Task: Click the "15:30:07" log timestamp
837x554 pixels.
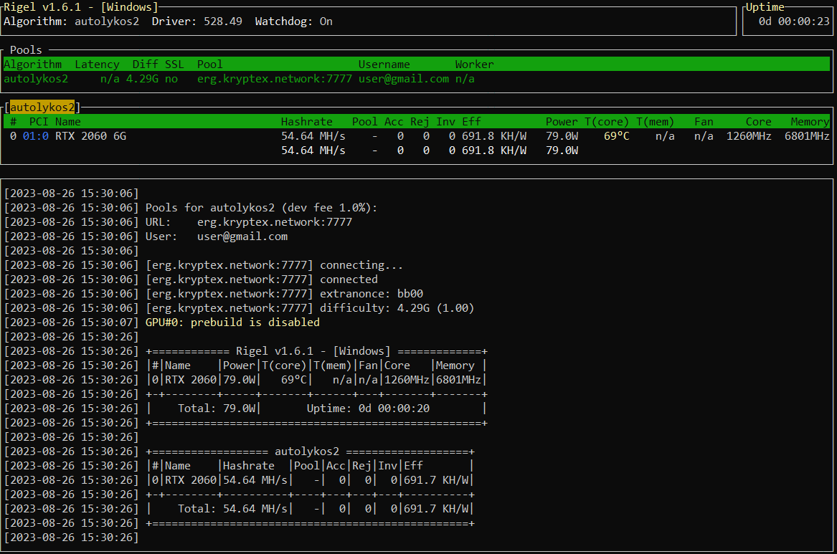Action: [107, 323]
